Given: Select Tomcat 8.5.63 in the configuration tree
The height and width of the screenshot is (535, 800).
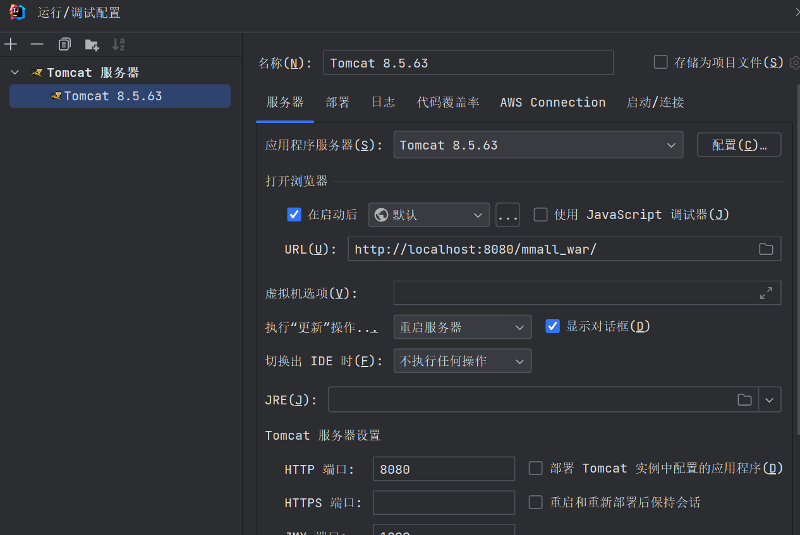Looking at the screenshot, I should coord(120,96).
